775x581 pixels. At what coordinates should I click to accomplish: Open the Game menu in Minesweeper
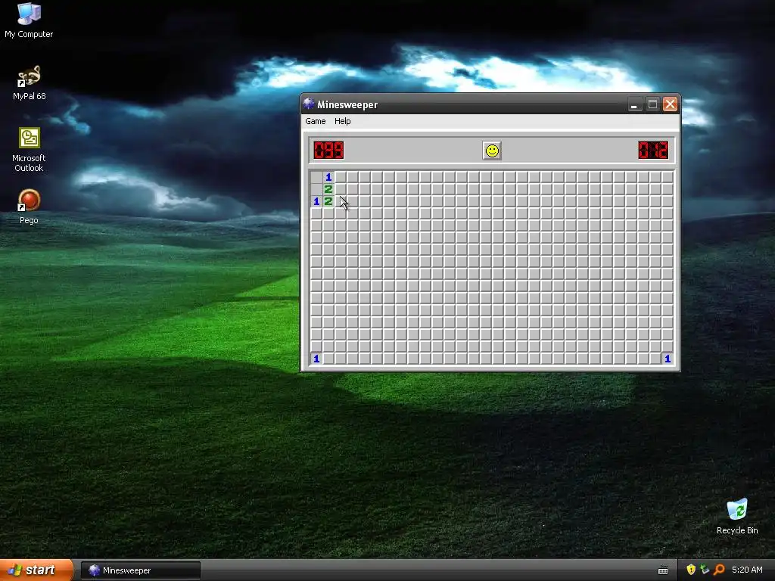coord(316,121)
